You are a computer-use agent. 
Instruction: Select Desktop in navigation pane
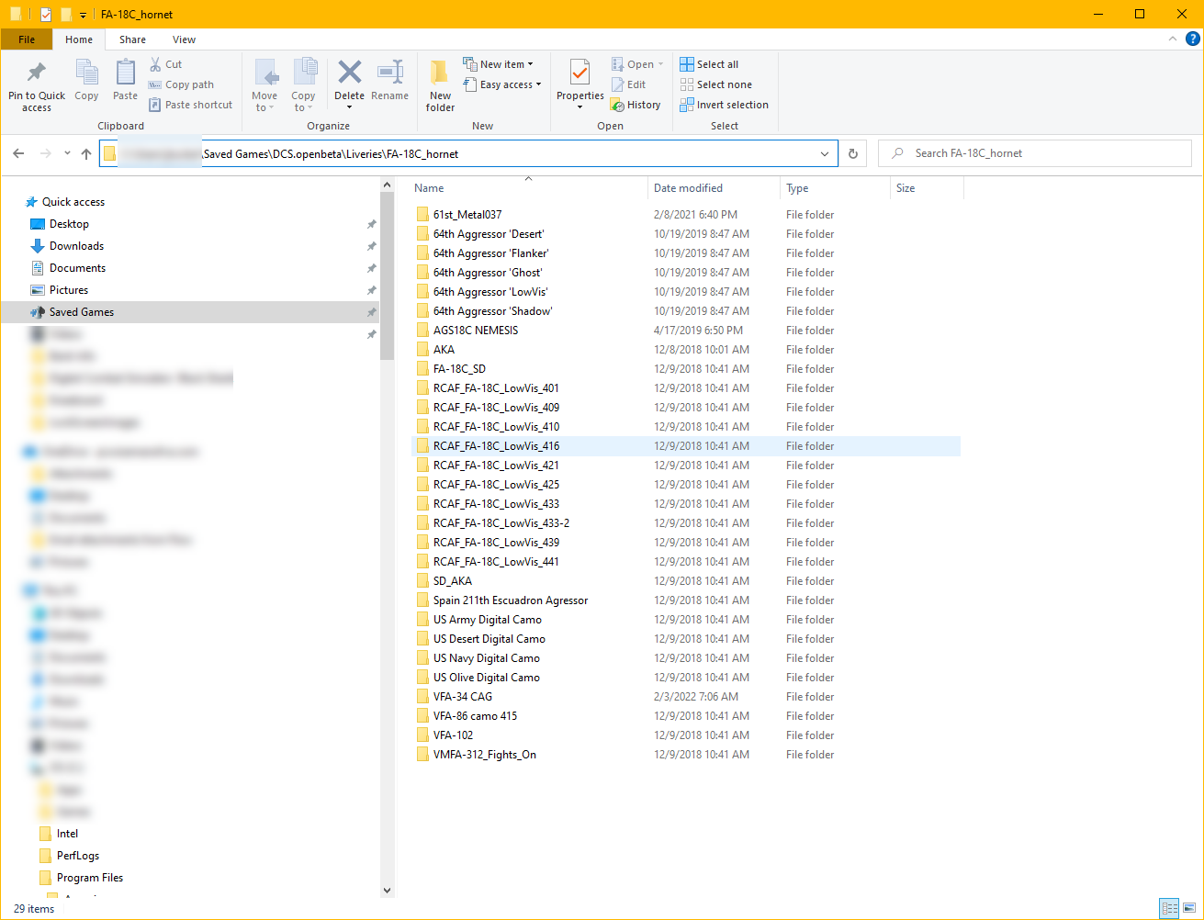coord(69,224)
